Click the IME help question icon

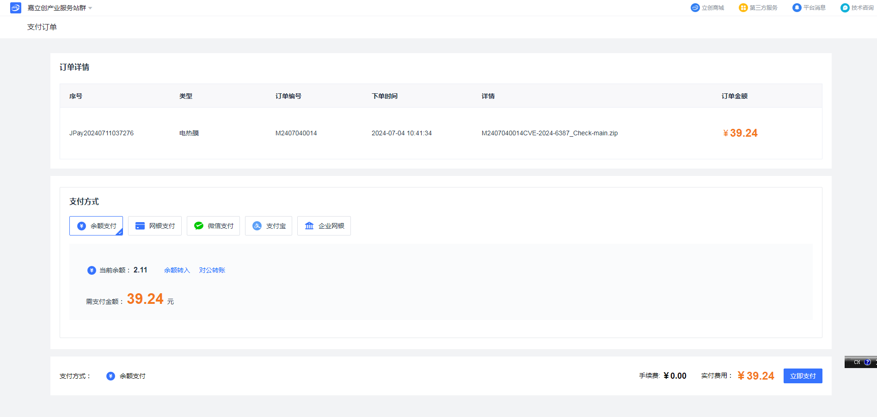[x=867, y=362]
